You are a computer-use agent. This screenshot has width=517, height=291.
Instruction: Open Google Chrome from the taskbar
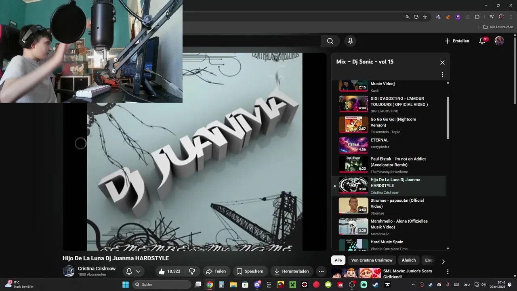pos(210,285)
